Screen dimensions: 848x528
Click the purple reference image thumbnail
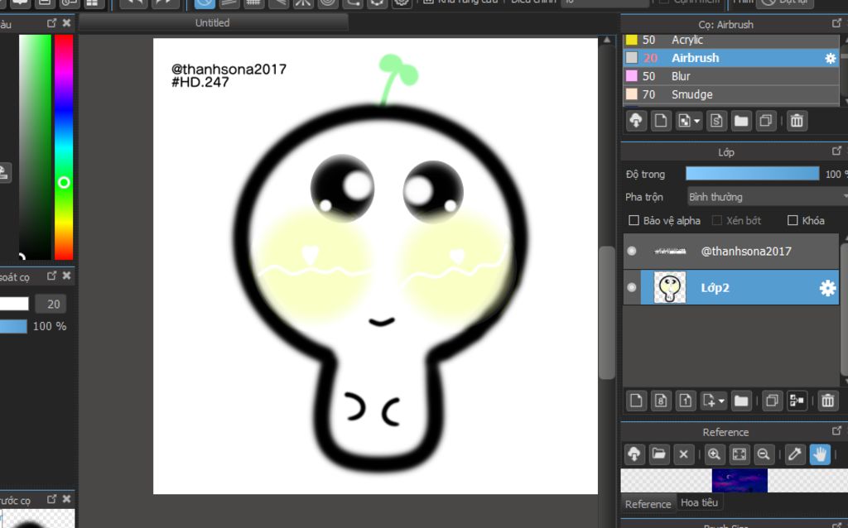click(740, 481)
